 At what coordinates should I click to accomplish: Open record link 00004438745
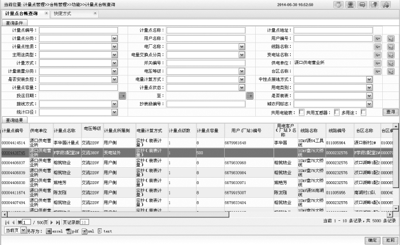pyautogui.click(x=13, y=152)
